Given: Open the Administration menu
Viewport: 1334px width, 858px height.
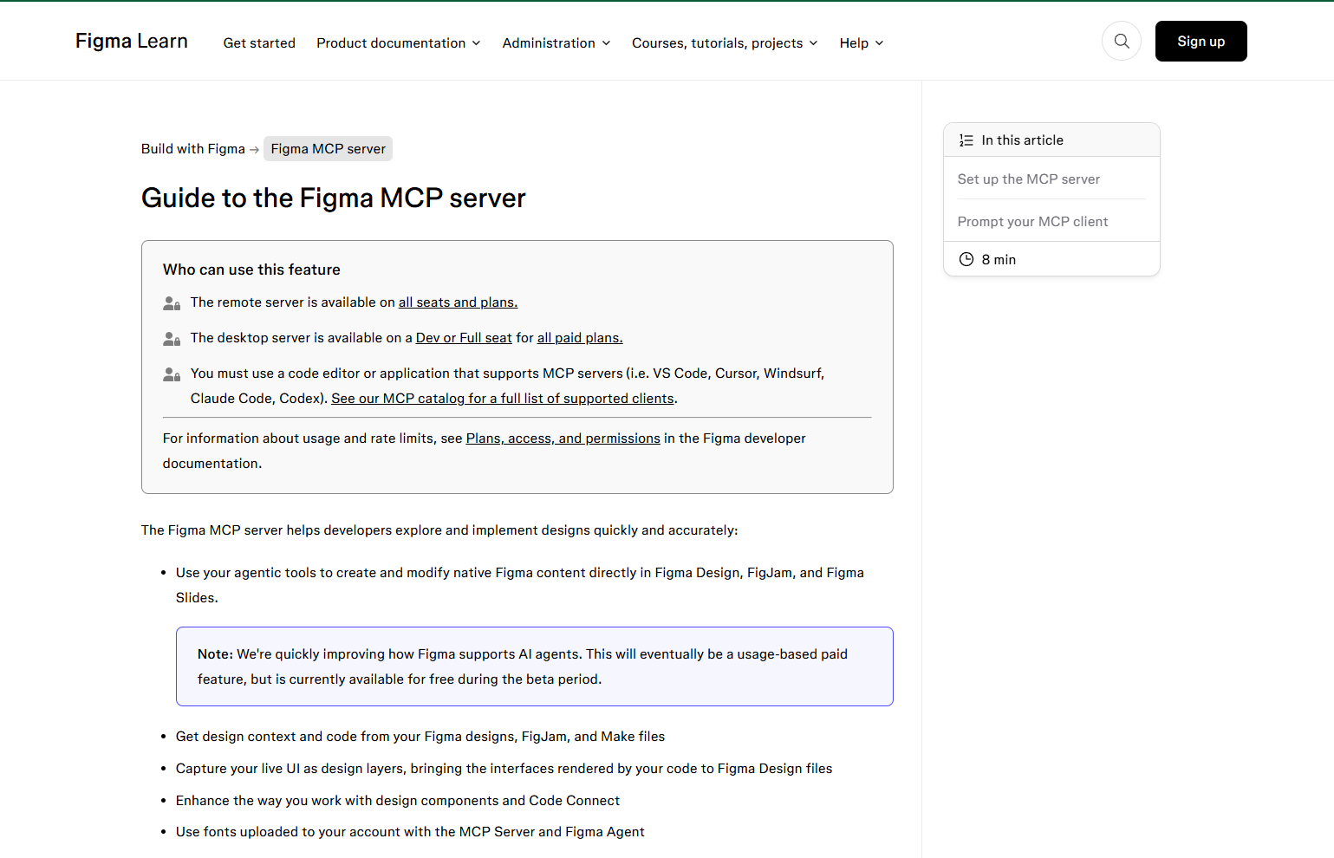Looking at the screenshot, I should coord(556,43).
